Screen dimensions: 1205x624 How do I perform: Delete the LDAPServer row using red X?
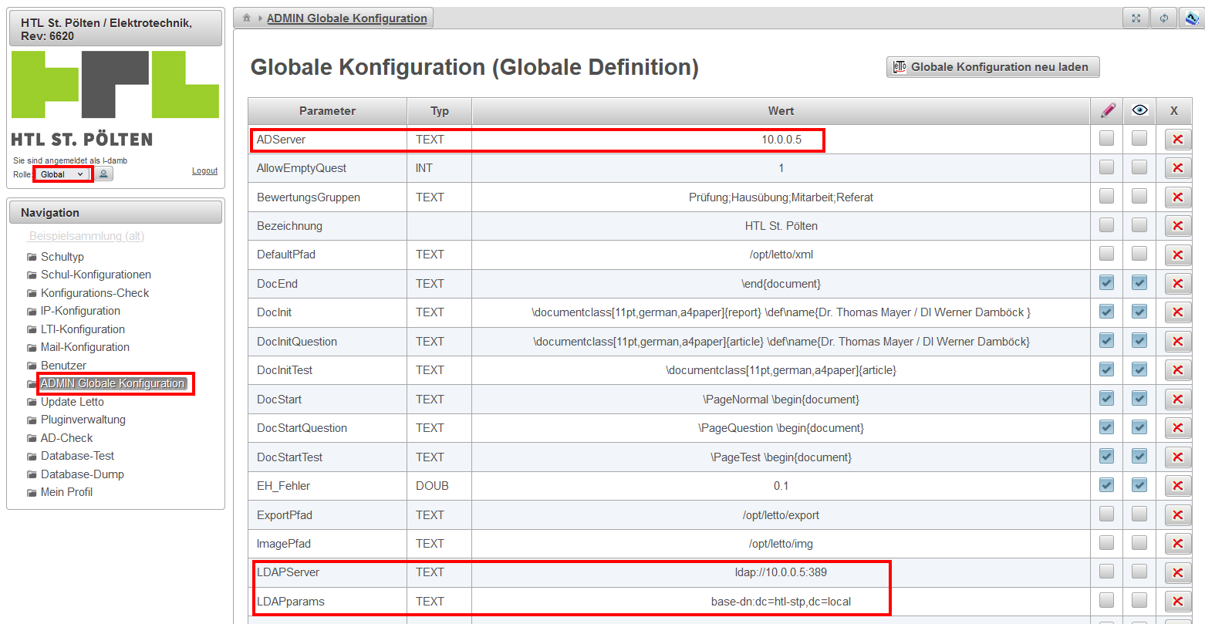1177,572
